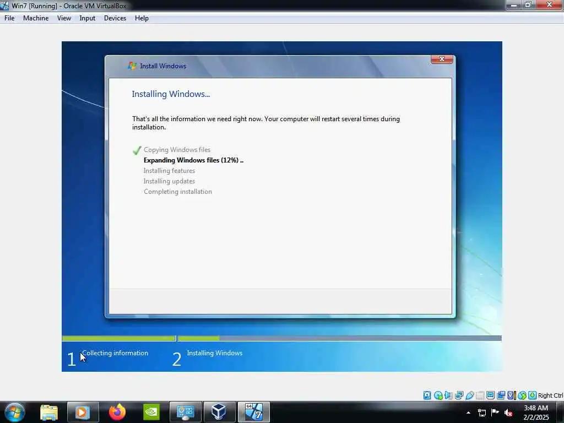This screenshot has width=564, height=423.
Task: Open the NVIDIA app from taskbar
Action: coord(151,412)
